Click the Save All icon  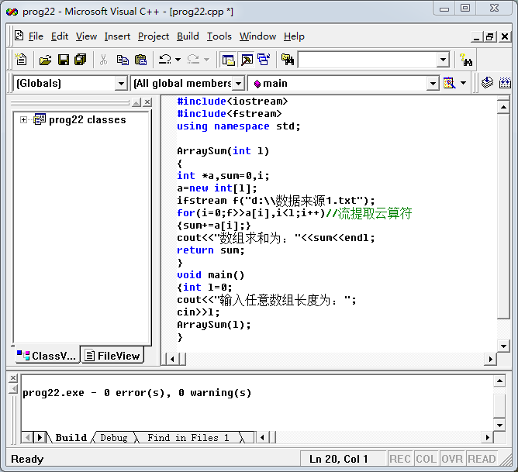[81, 60]
